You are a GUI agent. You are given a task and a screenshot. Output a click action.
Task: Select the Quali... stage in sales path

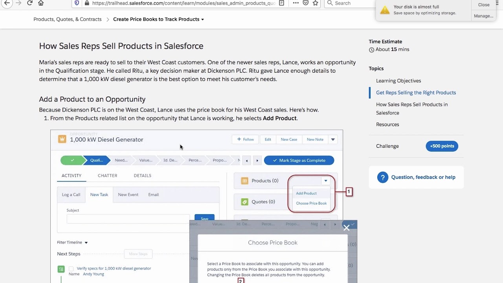[x=97, y=160]
